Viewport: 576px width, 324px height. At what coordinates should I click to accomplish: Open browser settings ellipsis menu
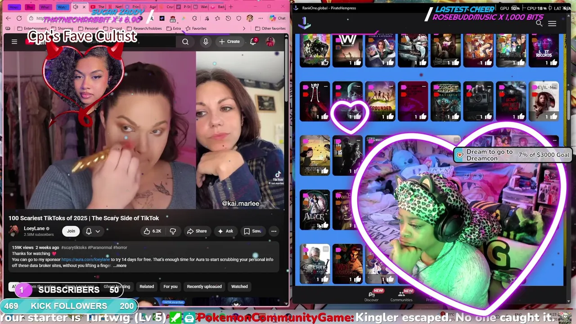[261, 18]
